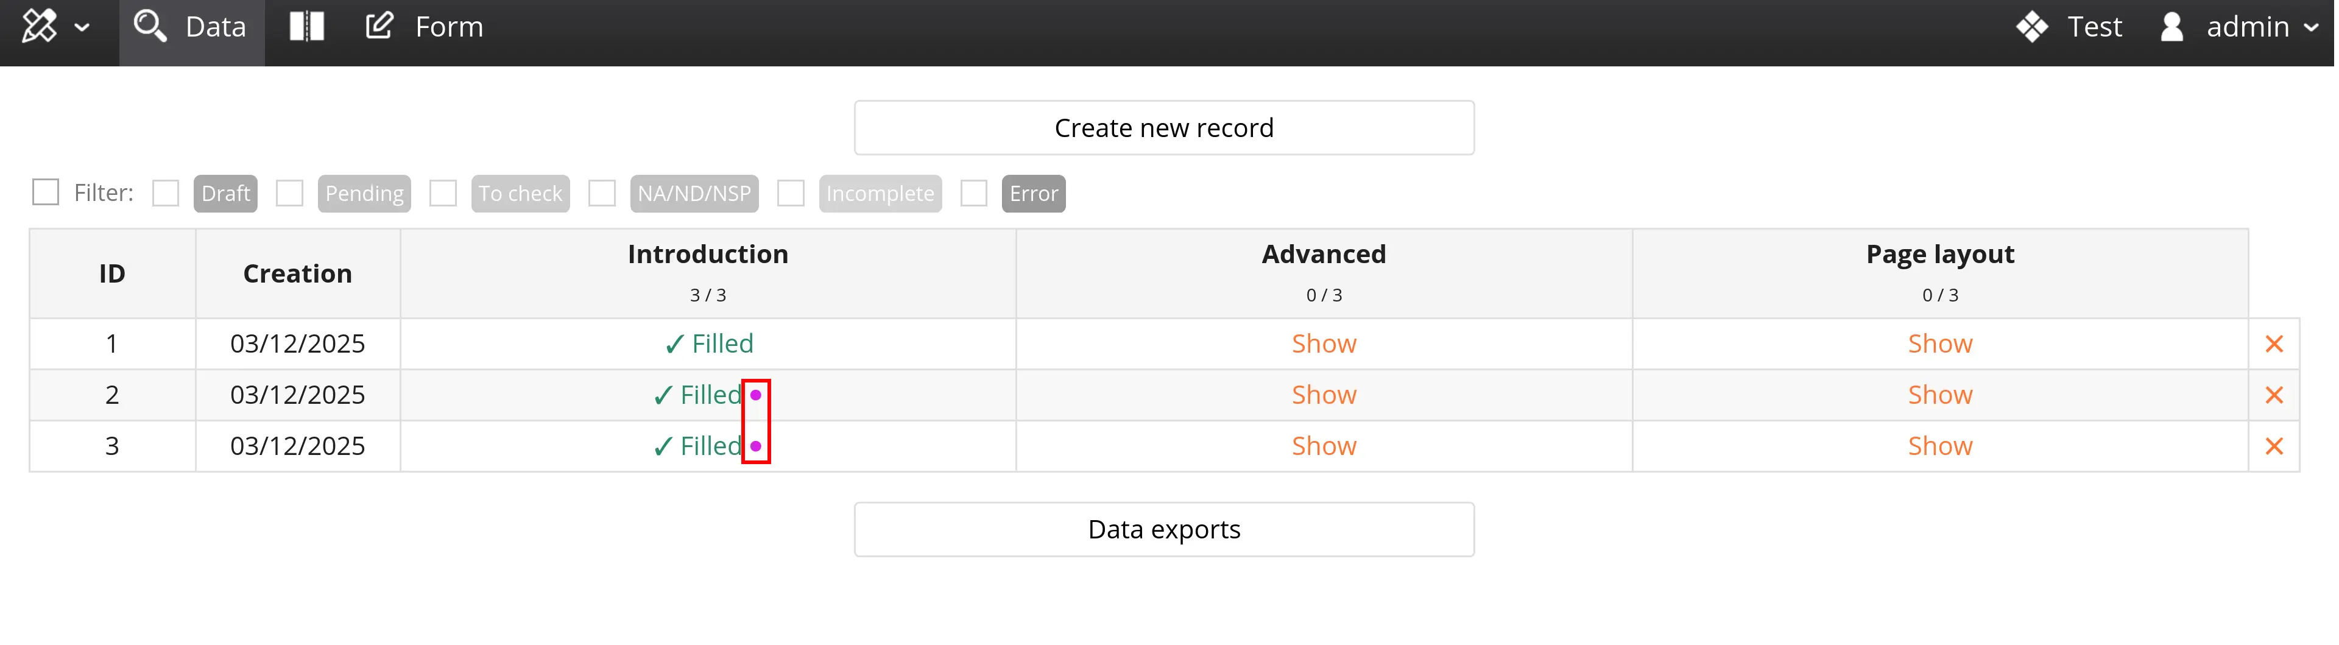This screenshot has width=2339, height=645.
Task: Click the purple dot on record 3
Action: (755, 446)
